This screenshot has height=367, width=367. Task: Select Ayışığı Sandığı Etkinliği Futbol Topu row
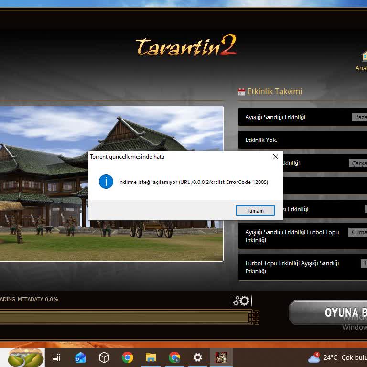point(302,236)
